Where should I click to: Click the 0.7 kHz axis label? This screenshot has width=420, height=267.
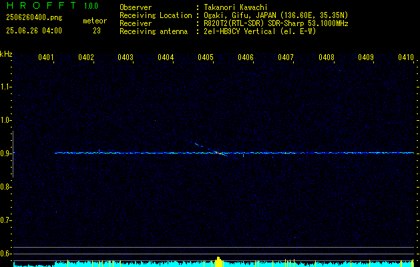point(5,220)
